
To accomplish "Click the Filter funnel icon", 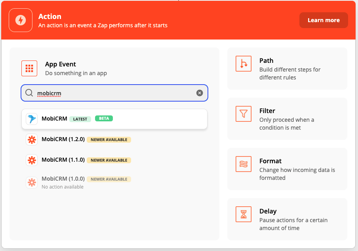I will [243, 114].
